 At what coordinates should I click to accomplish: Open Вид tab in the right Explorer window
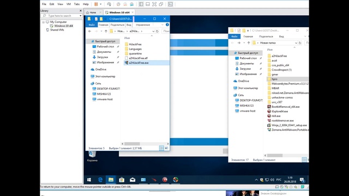point(281,36)
